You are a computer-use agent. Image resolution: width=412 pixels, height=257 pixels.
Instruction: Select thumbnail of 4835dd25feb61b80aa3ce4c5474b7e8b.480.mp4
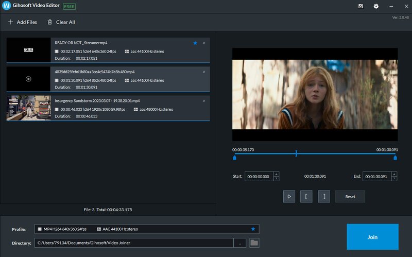point(29,79)
